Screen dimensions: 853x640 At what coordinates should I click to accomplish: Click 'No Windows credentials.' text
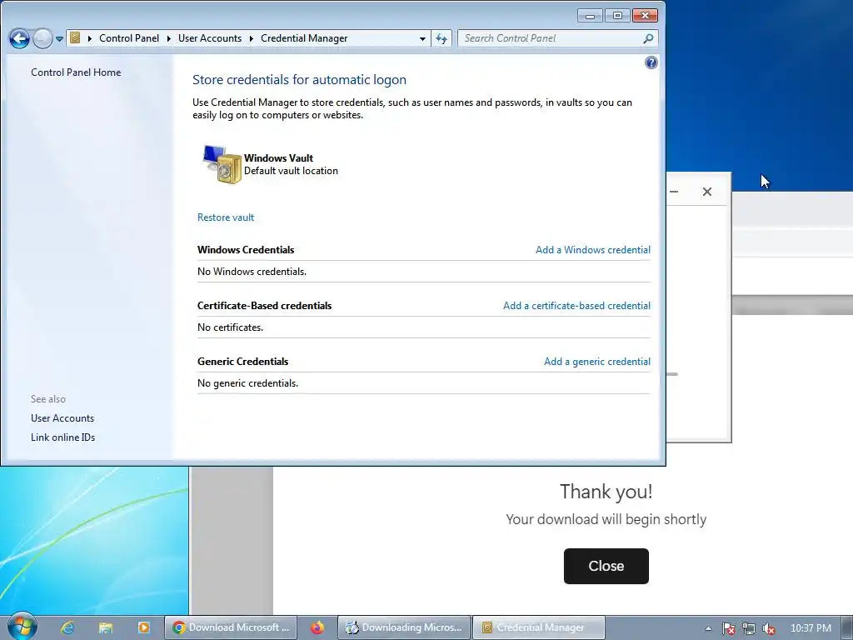point(252,272)
